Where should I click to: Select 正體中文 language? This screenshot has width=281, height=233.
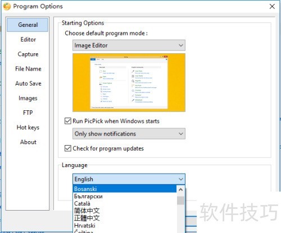(x=125, y=218)
